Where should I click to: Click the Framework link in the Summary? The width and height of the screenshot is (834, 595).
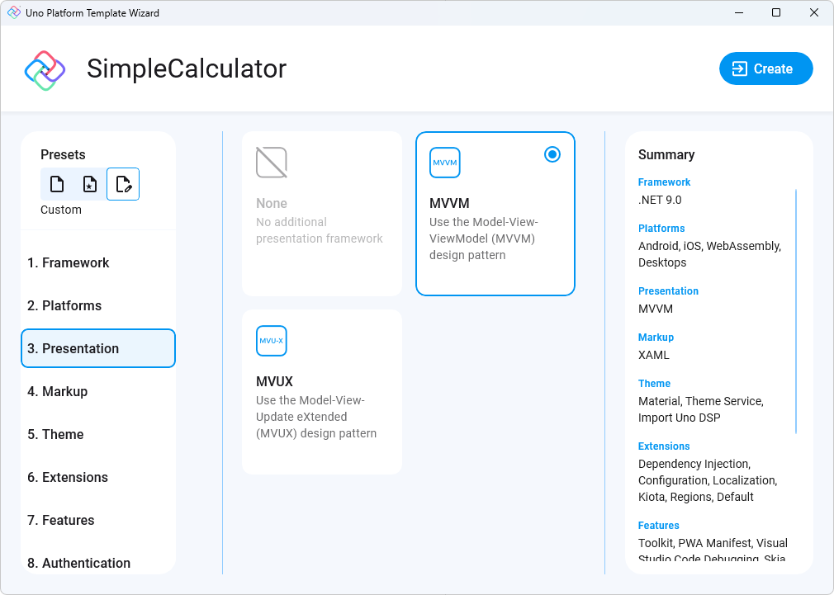(x=664, y=182)
